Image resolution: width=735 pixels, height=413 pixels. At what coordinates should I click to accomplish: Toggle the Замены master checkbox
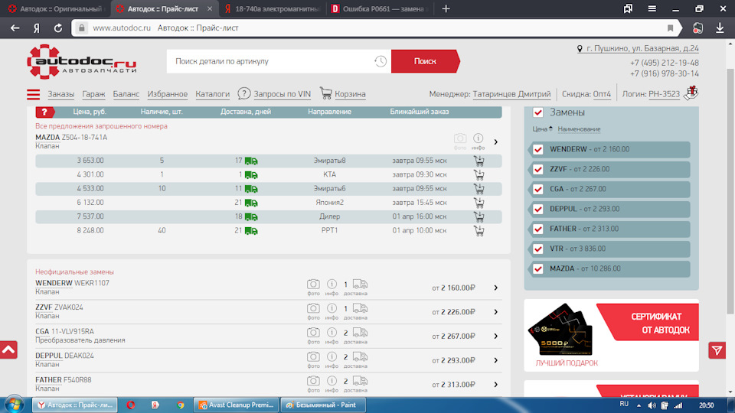[538, 112]
